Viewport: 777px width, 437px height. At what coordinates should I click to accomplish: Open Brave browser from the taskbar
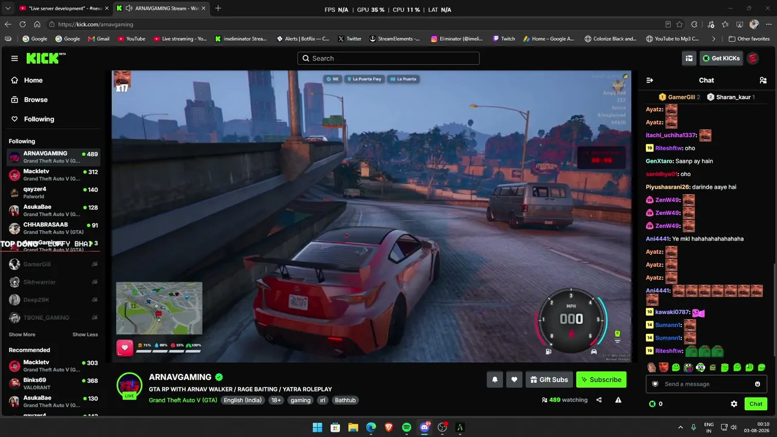coord(388,427)
